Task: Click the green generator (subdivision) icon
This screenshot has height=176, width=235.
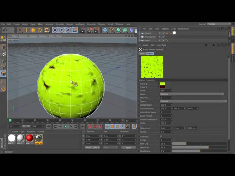Action: point(118,30)
